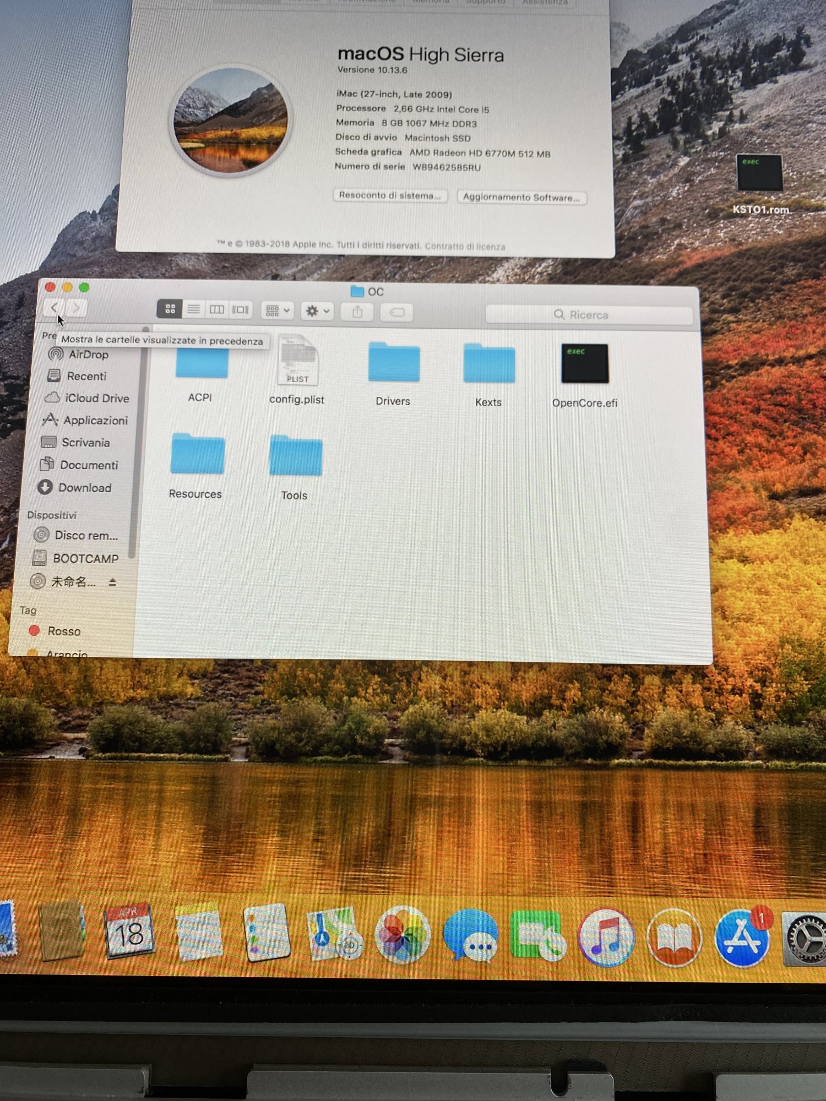Switch Finder to Cover Flow view
826x1101 pixels.
tap(241, 310)
